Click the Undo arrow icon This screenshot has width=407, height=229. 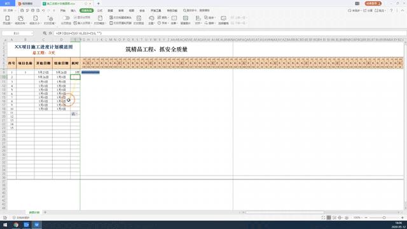coord(44,10)
